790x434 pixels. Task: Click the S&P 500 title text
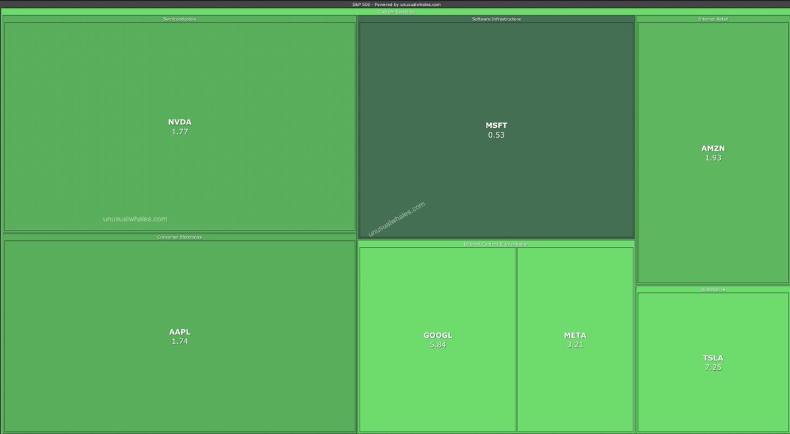click(x=396, y=4)
